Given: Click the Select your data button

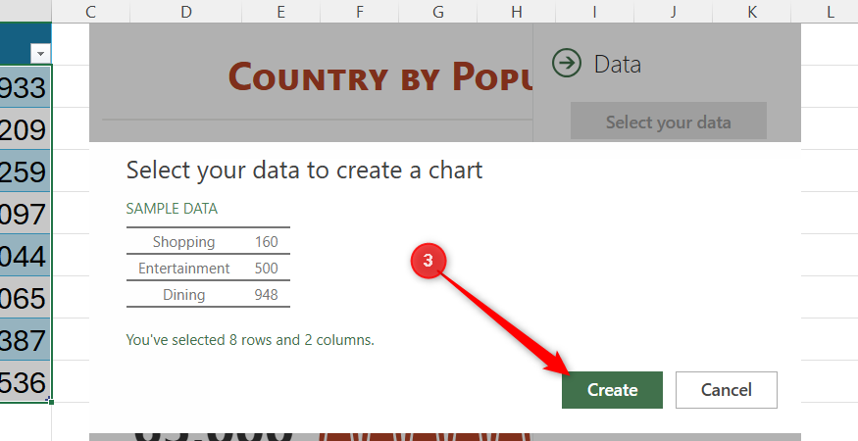Looking at the screenshot, I should click(x=668, y=122).
